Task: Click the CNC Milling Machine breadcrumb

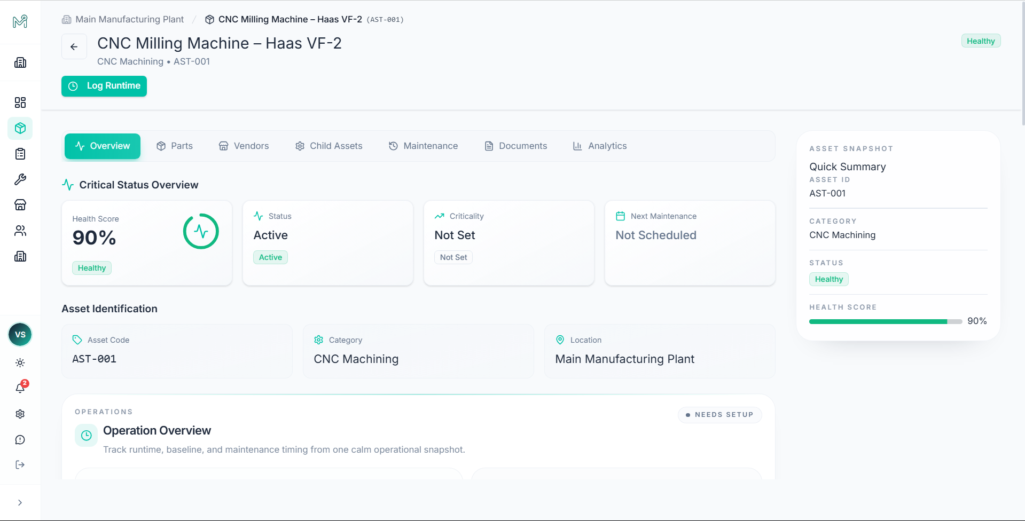Action: 304,19
